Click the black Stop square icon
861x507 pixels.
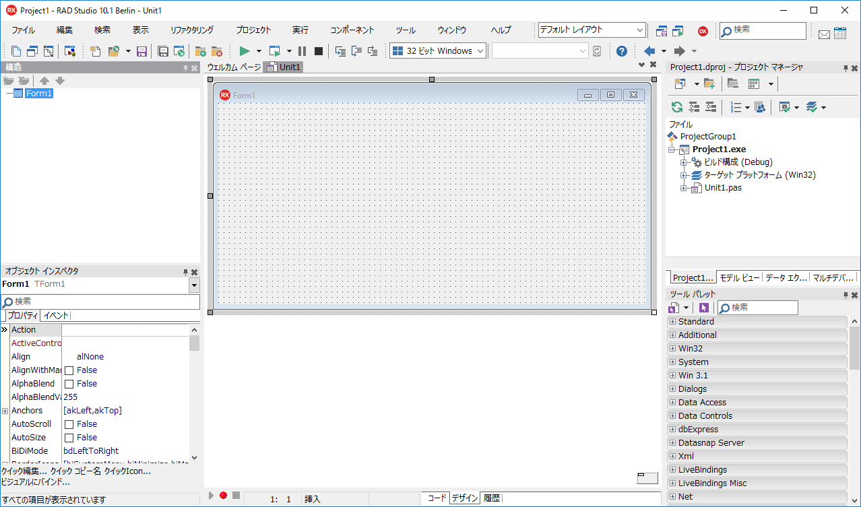[x=318, y=51]
